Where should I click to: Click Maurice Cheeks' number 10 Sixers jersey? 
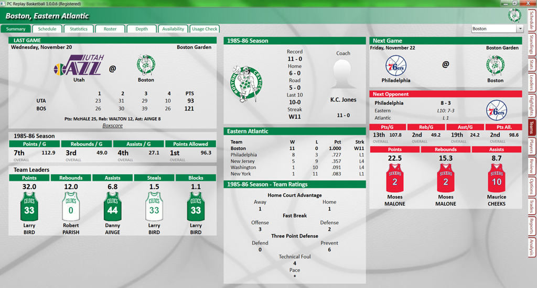[x=496, y=177]
